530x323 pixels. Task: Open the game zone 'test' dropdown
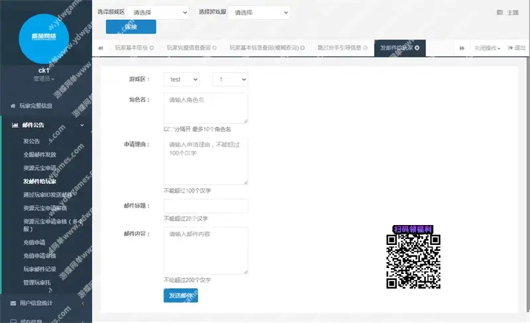pyautogui.click(x=182, y=79)
